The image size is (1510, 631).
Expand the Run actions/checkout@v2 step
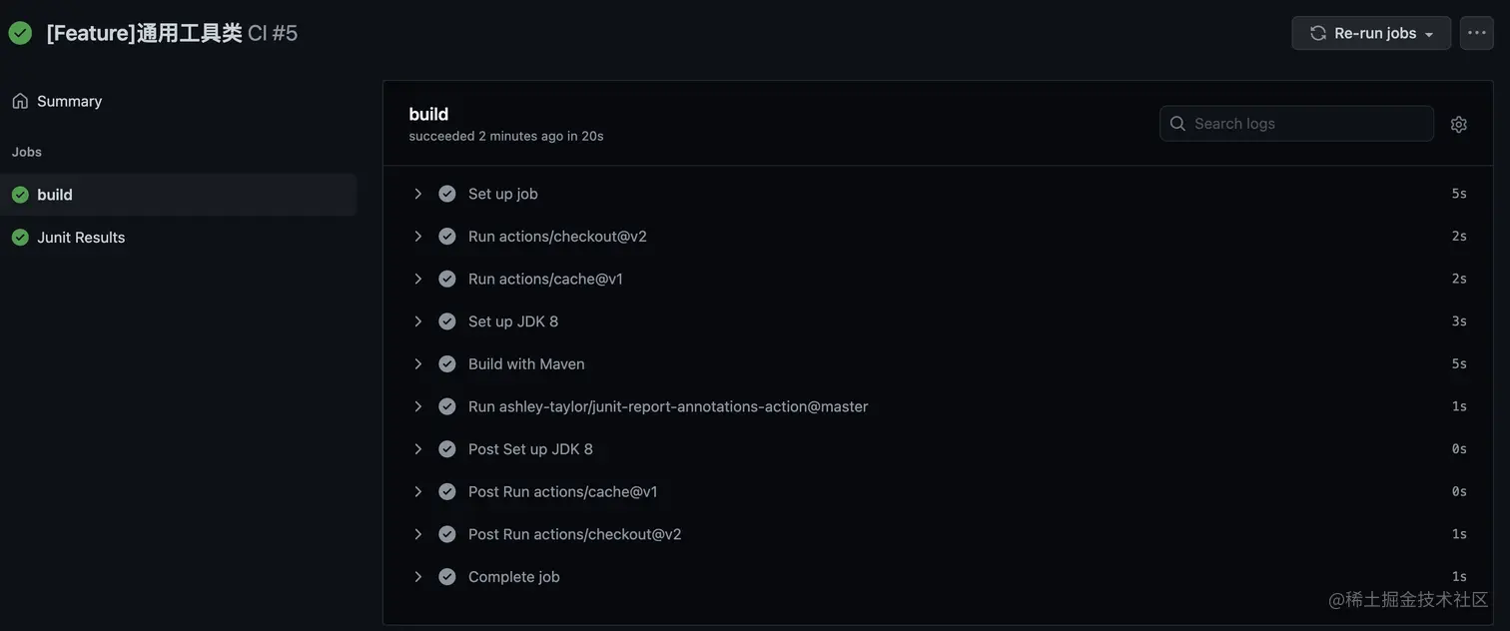coord(417,237)
